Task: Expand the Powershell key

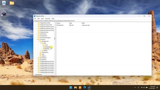Action: tap(42, 47)
